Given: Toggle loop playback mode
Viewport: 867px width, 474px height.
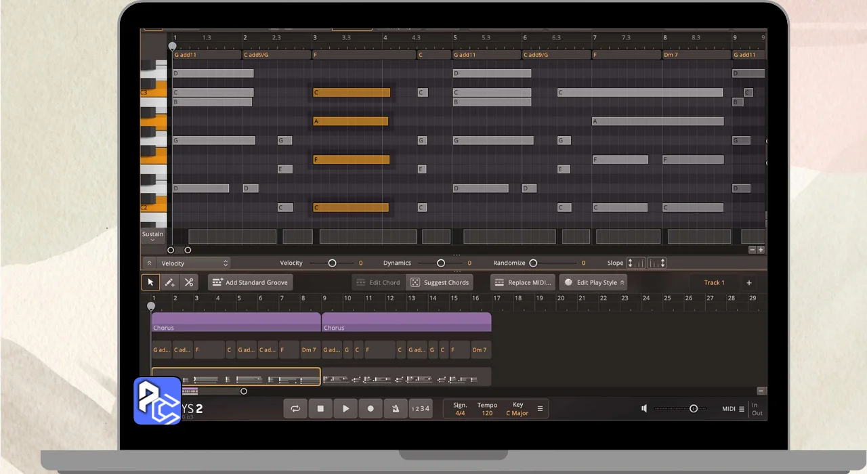Looking at the screenshot, I should [x=295, y=409].
